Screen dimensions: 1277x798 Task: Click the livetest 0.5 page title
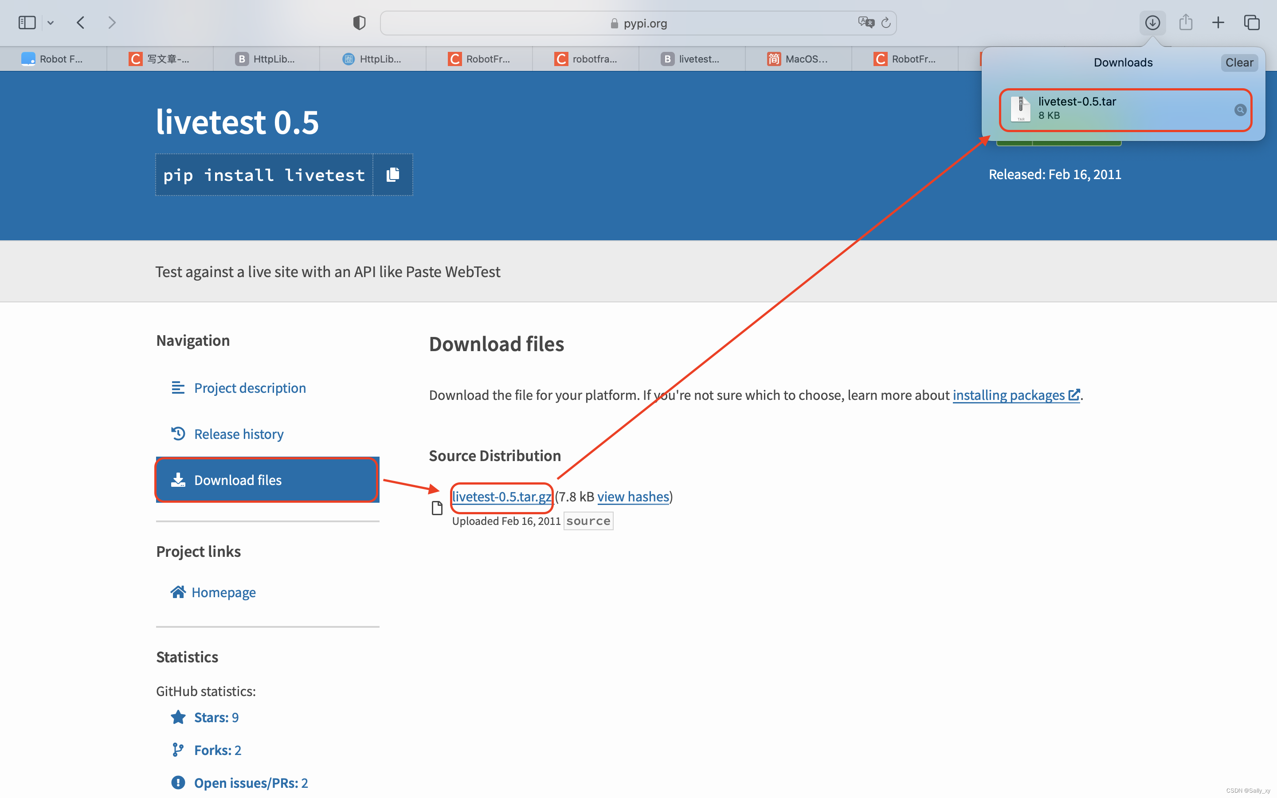click(x=237, y=122)
